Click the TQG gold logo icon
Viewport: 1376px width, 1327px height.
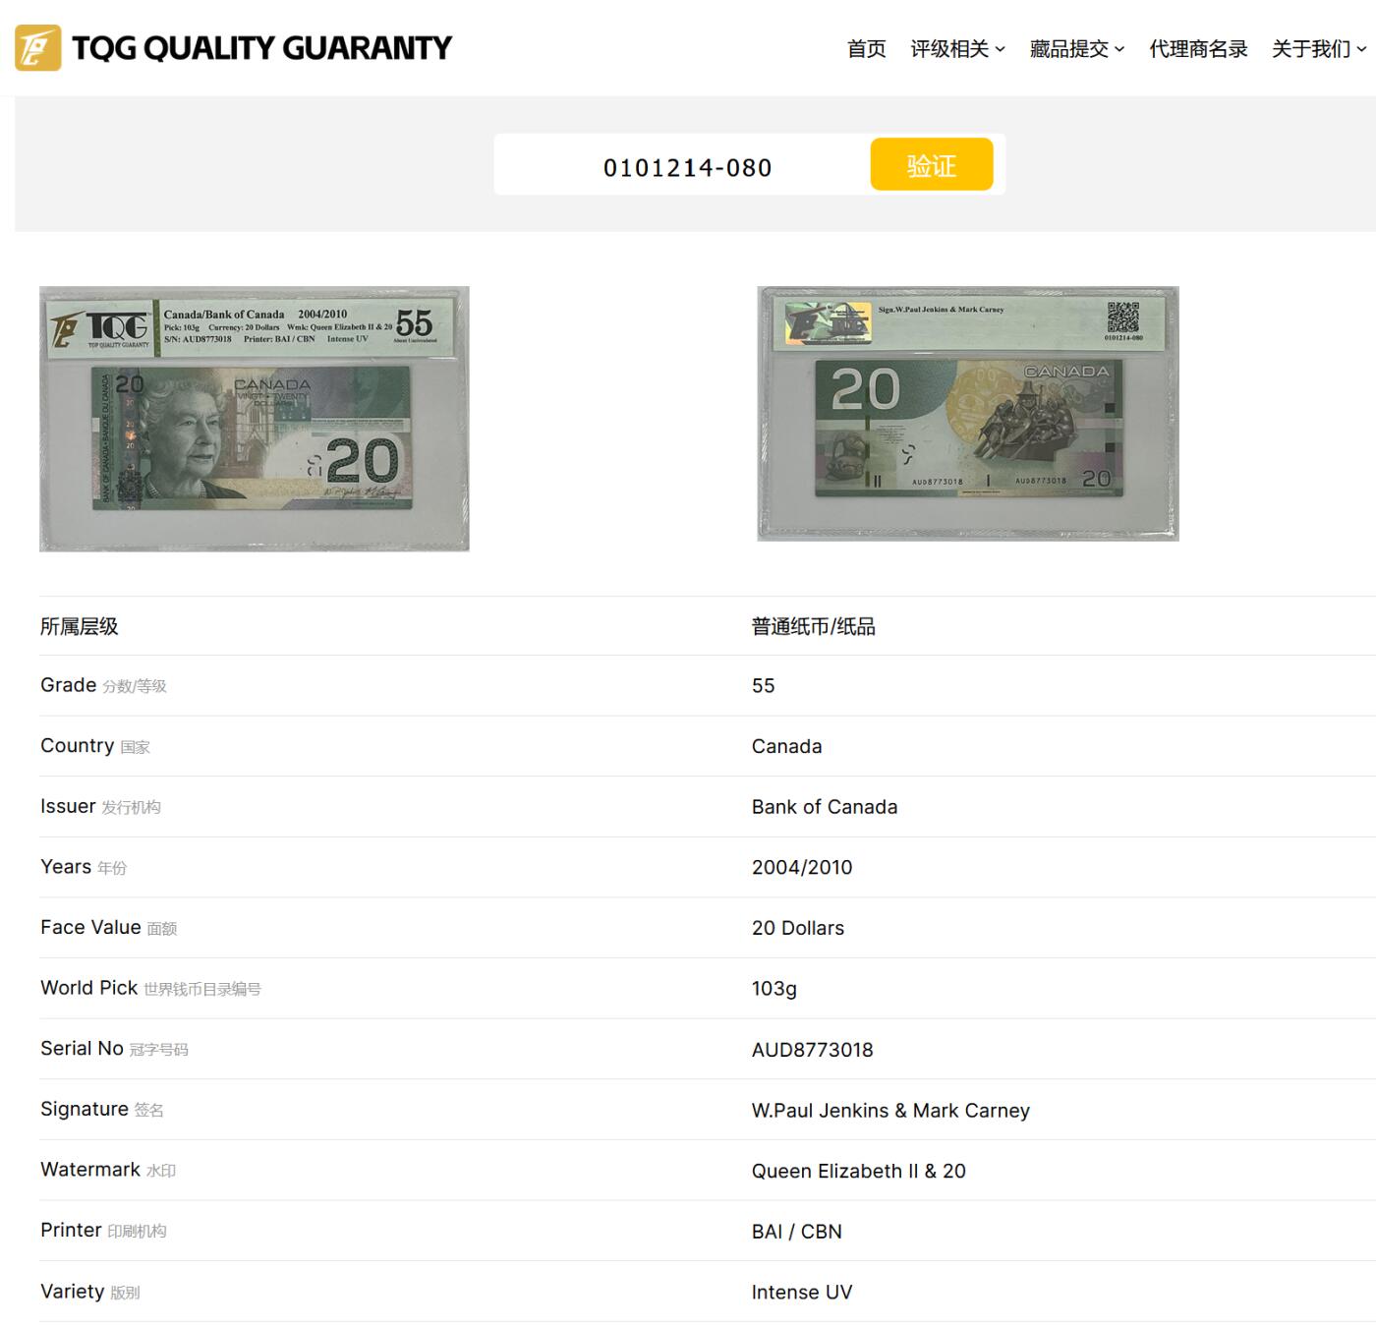pos(37,47)
